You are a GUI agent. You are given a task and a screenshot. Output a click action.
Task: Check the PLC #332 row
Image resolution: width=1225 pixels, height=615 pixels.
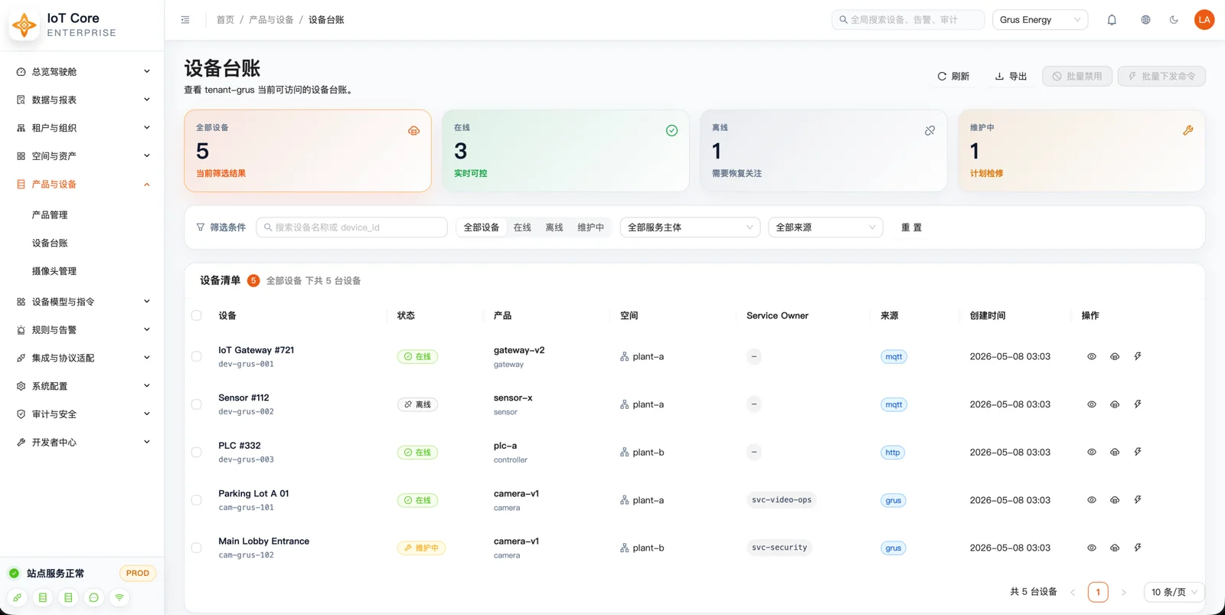[x=197, y=453]
